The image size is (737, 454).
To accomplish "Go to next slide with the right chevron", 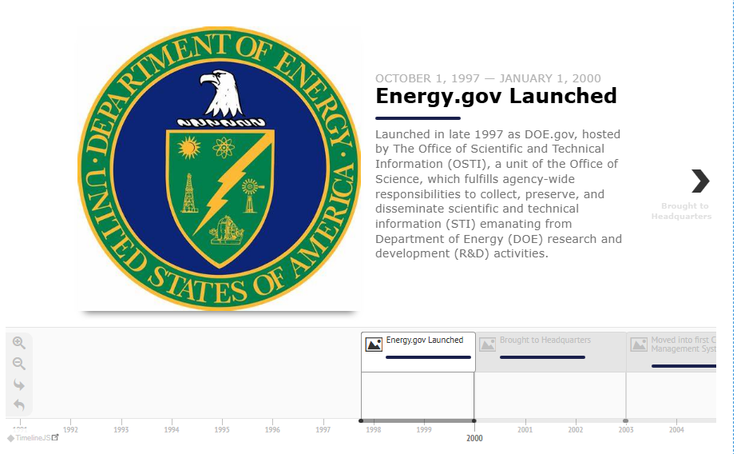I will coord(699,181).
